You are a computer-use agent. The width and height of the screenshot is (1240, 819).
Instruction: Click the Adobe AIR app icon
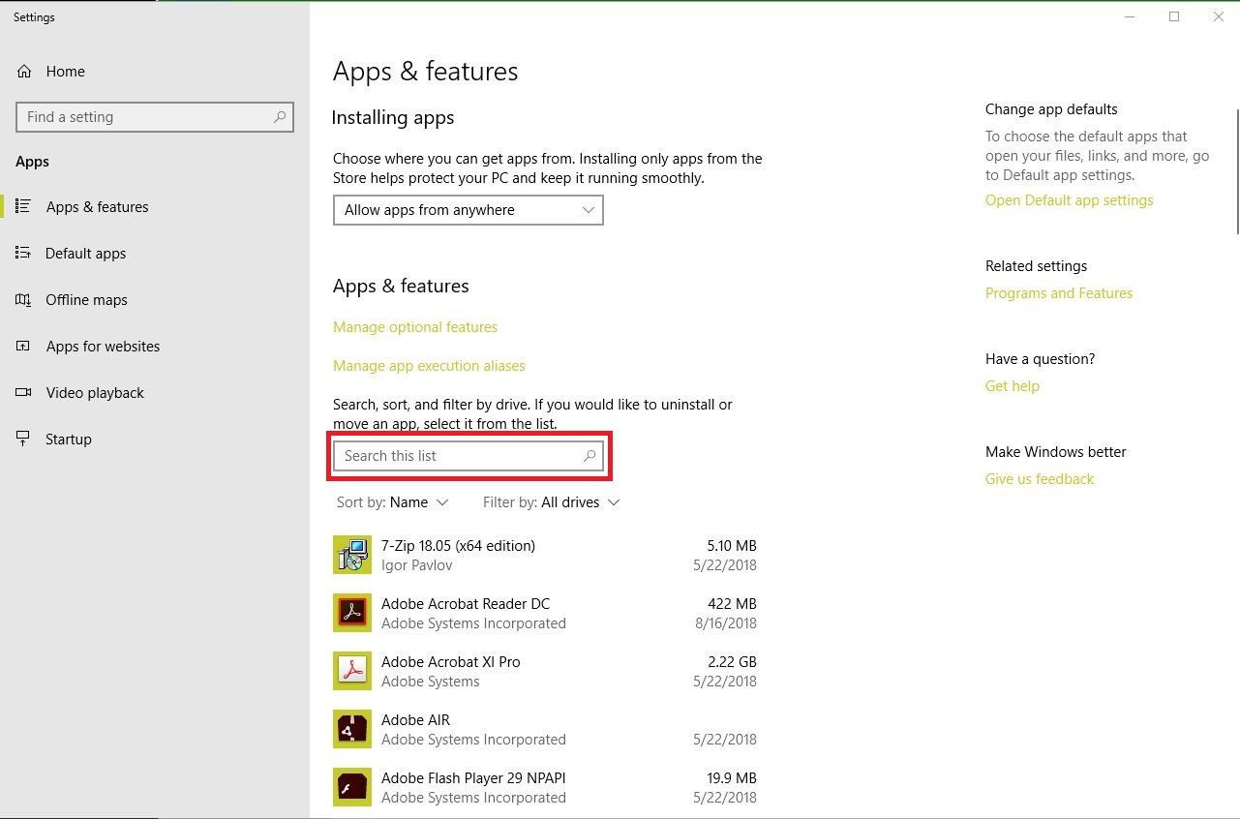(x=351, y=729)
